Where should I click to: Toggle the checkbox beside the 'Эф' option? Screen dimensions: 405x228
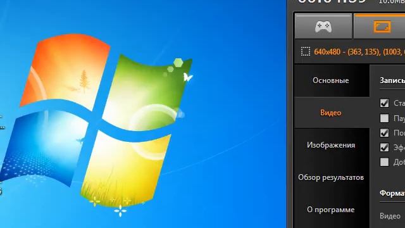pos(384,148)
